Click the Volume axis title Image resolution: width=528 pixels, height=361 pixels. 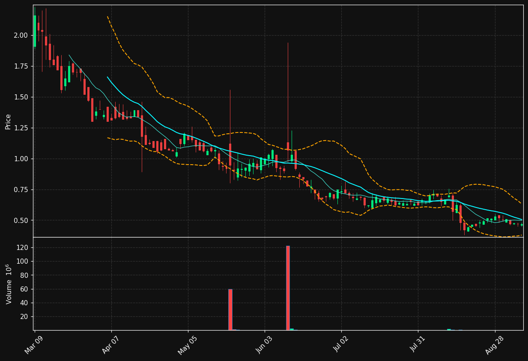pyautogui.click(x=9, y=284)
